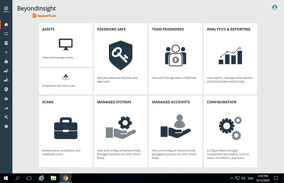Click the 'Configure BeyondInsight components' description

(228, 154)
